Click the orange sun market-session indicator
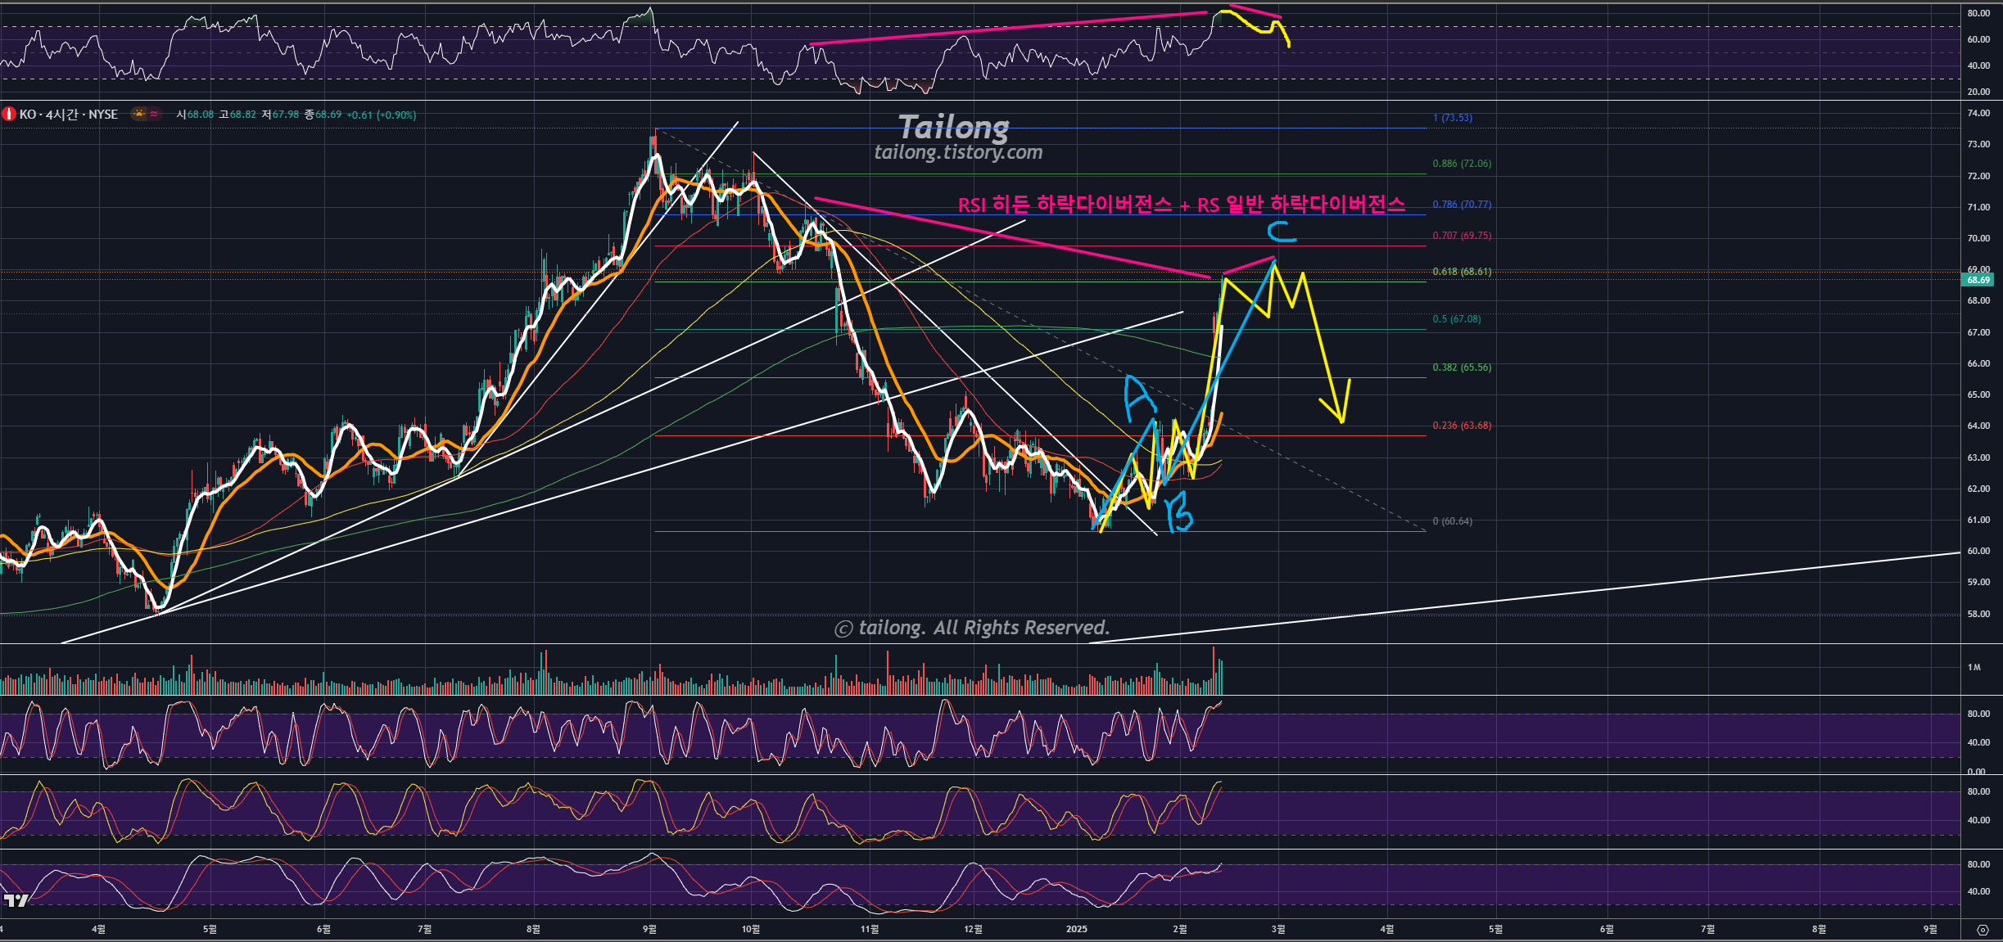 (x=140, y=115)
